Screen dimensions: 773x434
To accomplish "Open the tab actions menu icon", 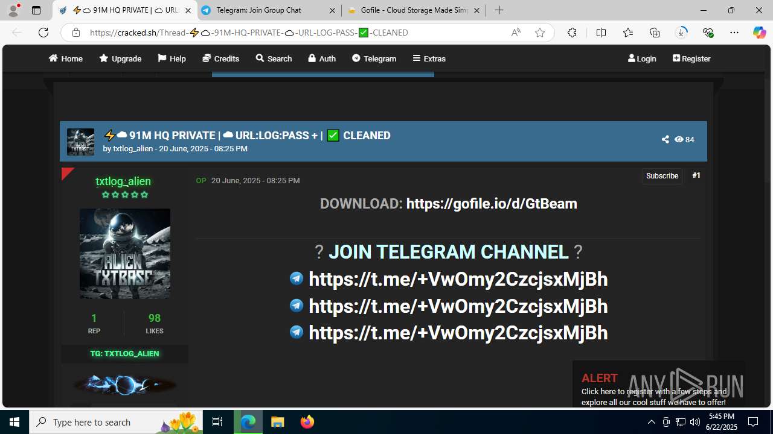I will pos(36,10).
